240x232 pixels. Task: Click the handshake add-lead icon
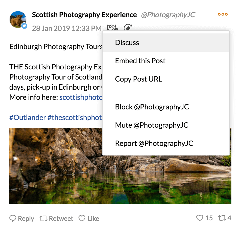click(112, 28)
